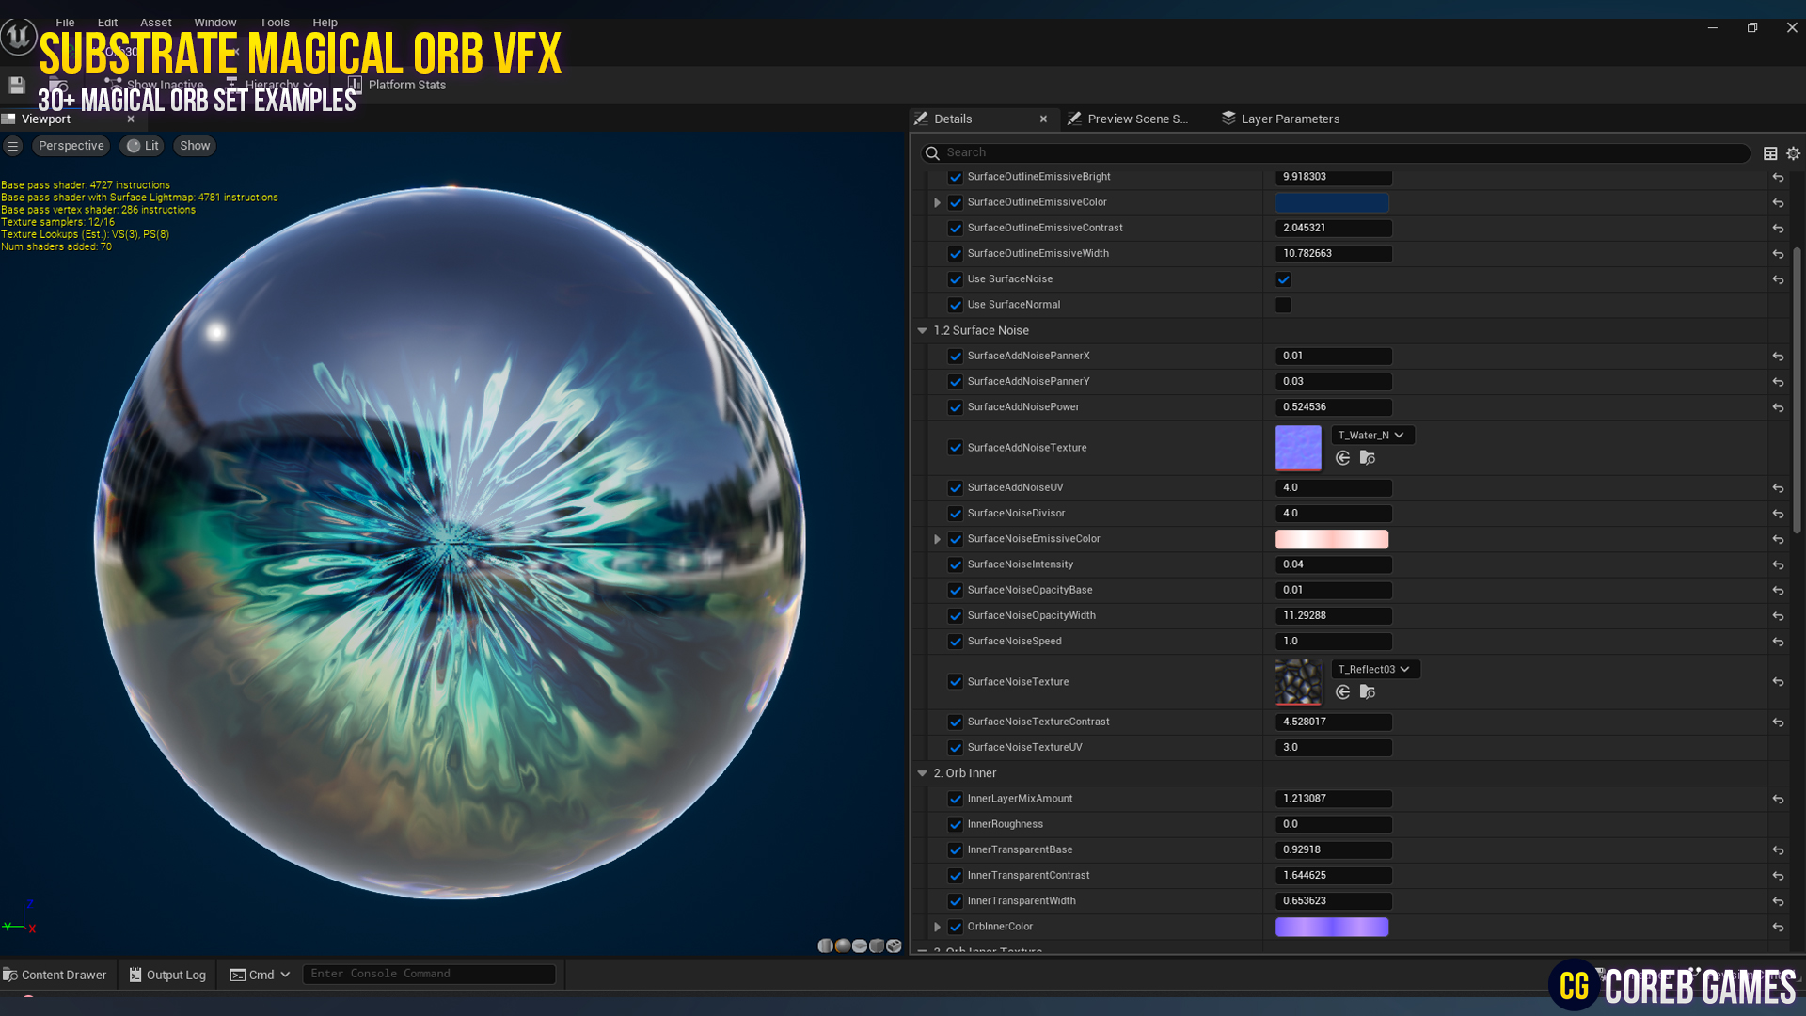
Task: Click the viewport hamburger menu icon
Action: 13,145
